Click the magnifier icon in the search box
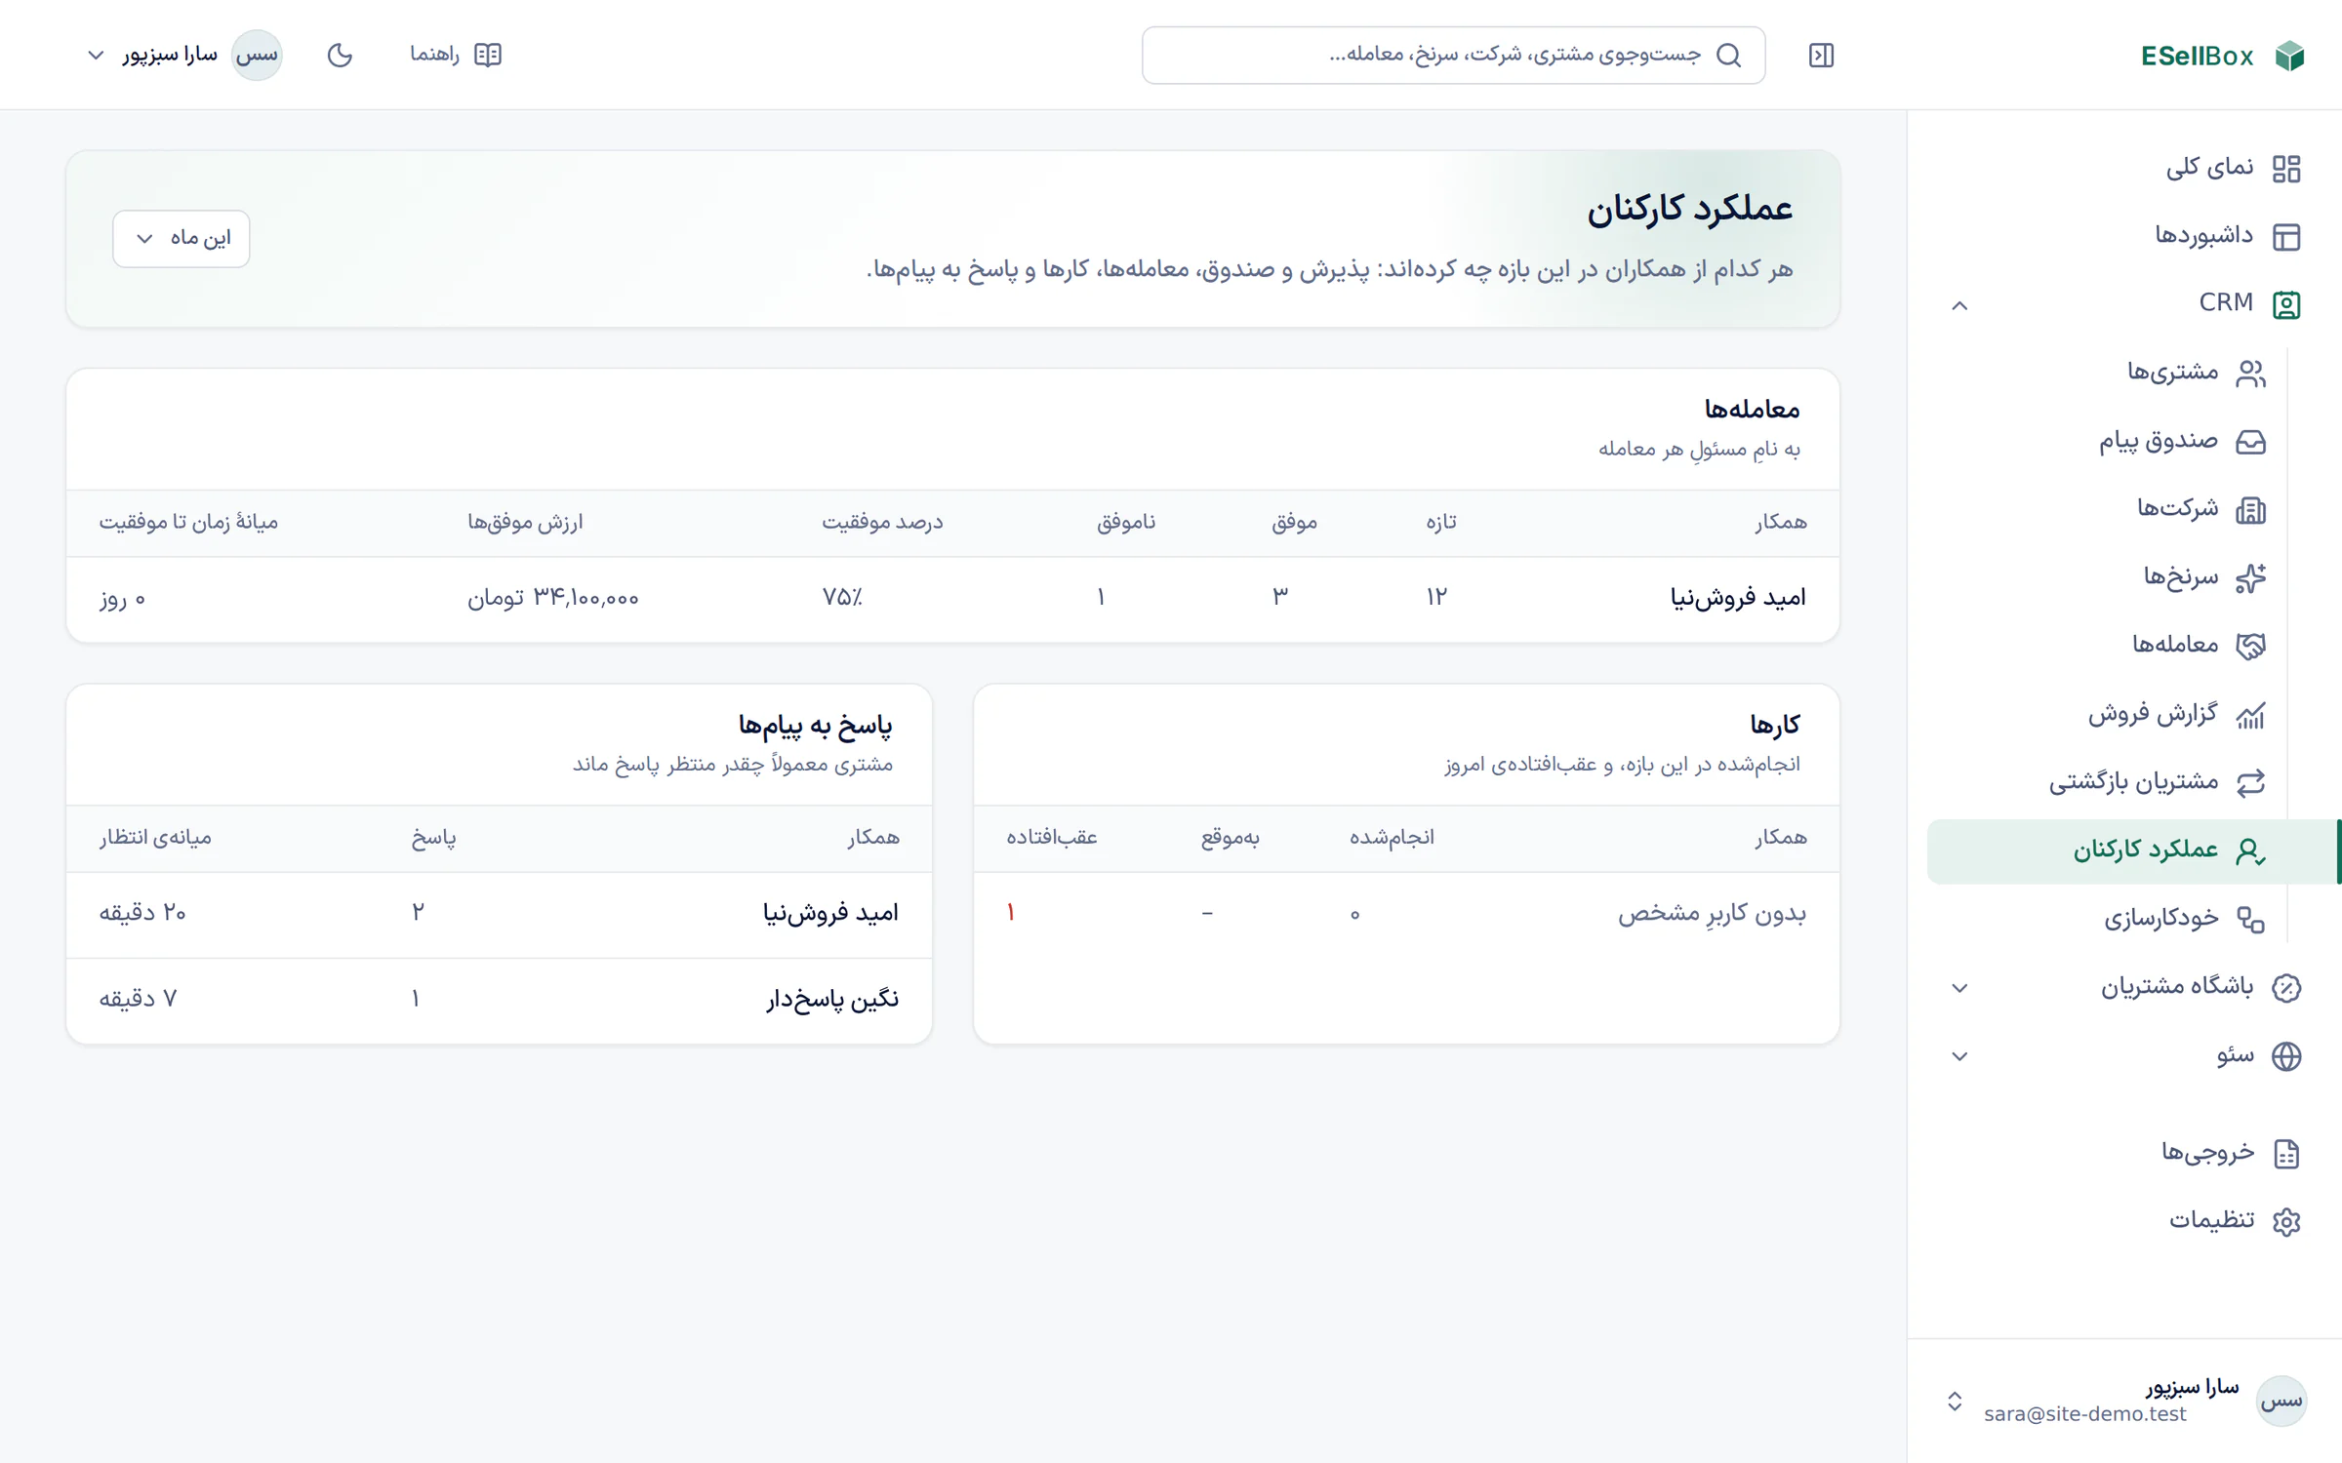 coord(1728,55)
